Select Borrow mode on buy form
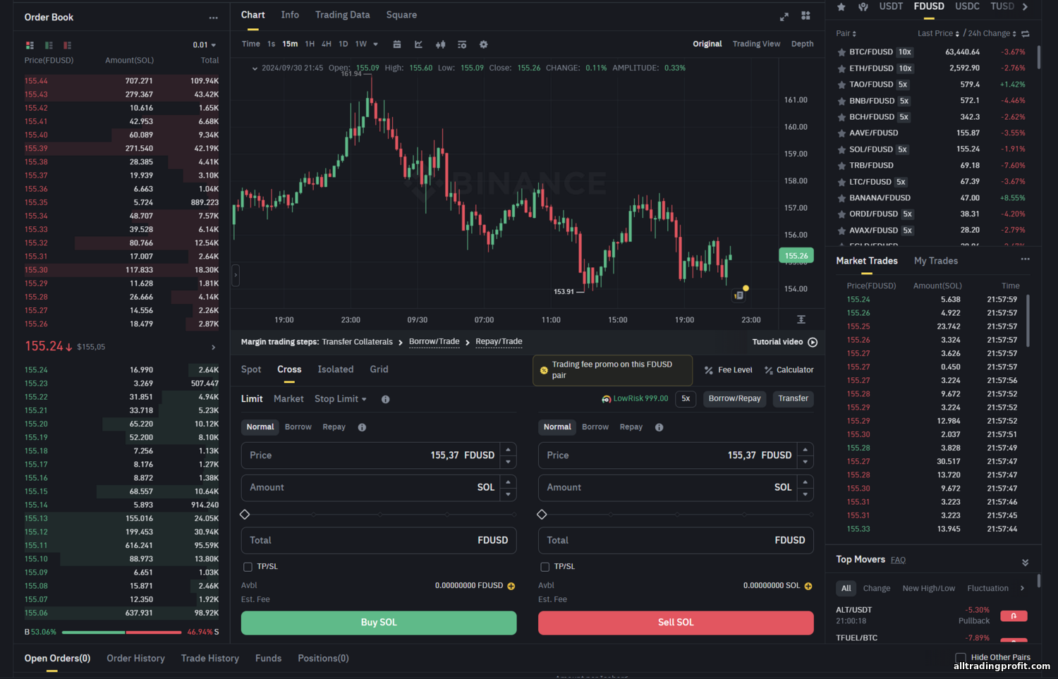This screenshot has height=679, width=1058. click(x=298, y=427)
